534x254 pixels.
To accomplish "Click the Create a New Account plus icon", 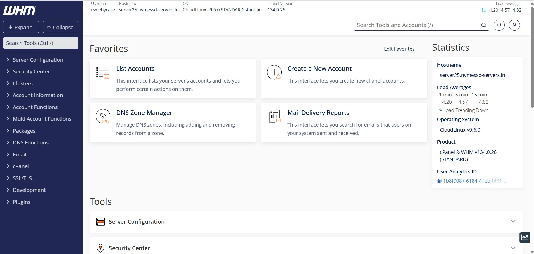I will [x=274, y=72].
